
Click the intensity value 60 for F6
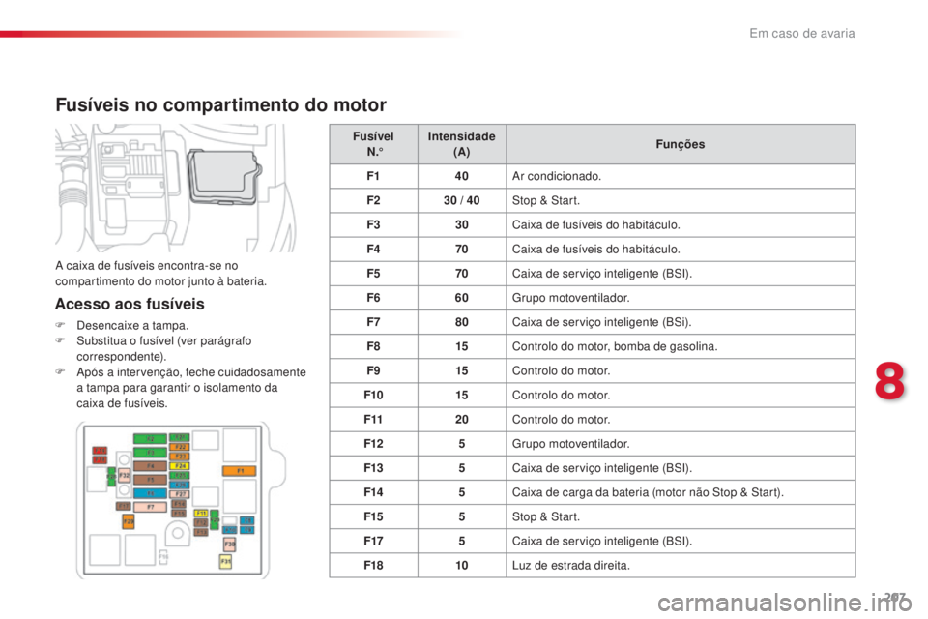click(462, 297)
